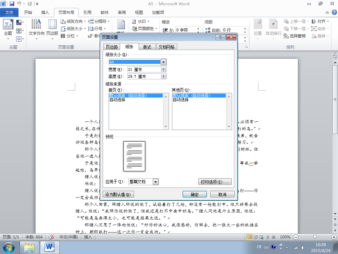Click the theme colors icon
This screenshot has width=338, height=254.
point(19,22)
